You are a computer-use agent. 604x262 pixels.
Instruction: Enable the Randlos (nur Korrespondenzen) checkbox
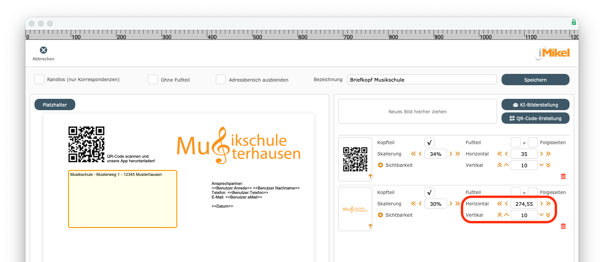39,79
